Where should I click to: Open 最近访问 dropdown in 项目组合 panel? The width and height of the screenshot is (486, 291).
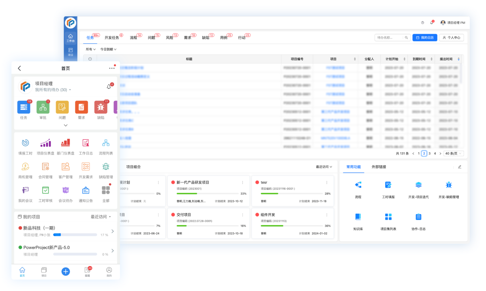(x=324, y=167)
